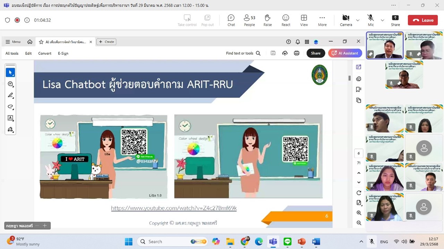Zoom in on the PDF page
444x249 pixels.
pos(359,213)
